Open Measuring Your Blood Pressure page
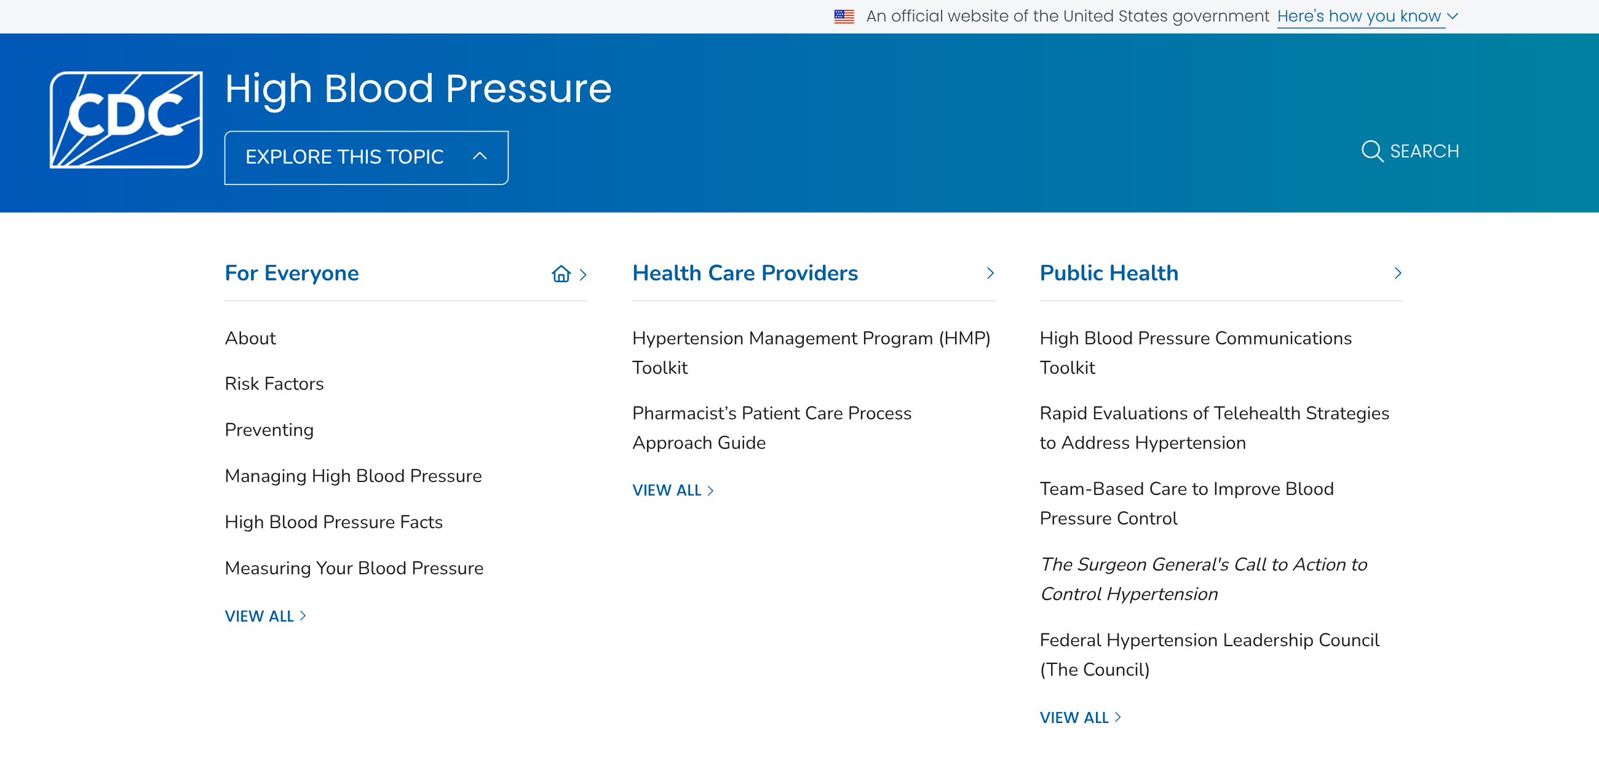The image size is (1599, 763). coord(354,567)
